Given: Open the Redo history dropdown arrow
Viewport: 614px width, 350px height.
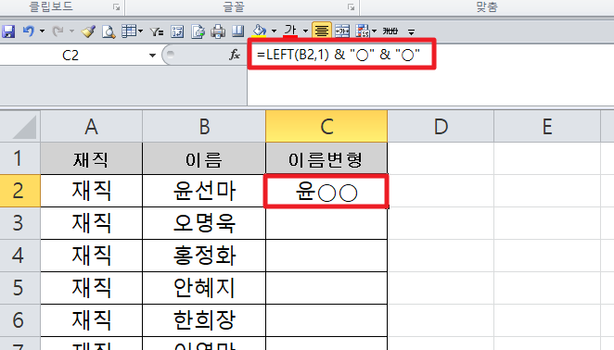Looking at the screenshot, I should click(x=71, y=31).
